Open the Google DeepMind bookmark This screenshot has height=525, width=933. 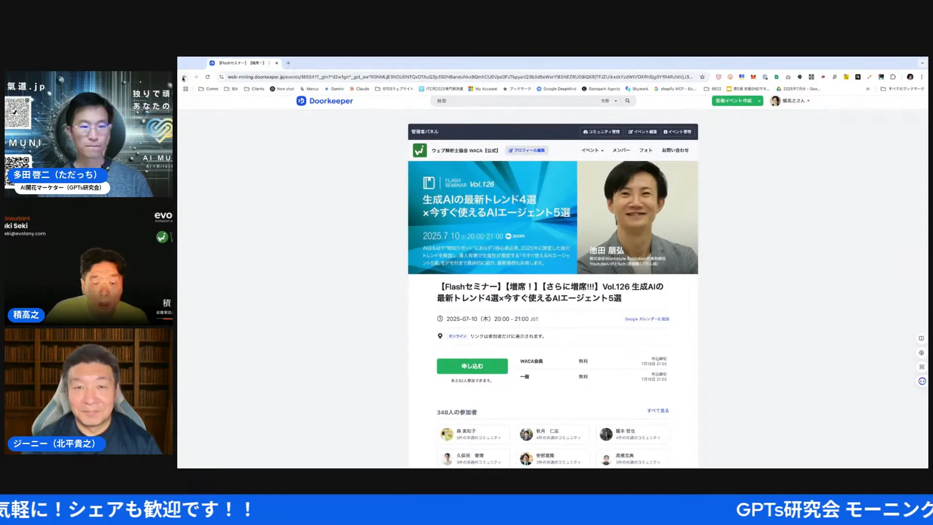pos(556,89)
